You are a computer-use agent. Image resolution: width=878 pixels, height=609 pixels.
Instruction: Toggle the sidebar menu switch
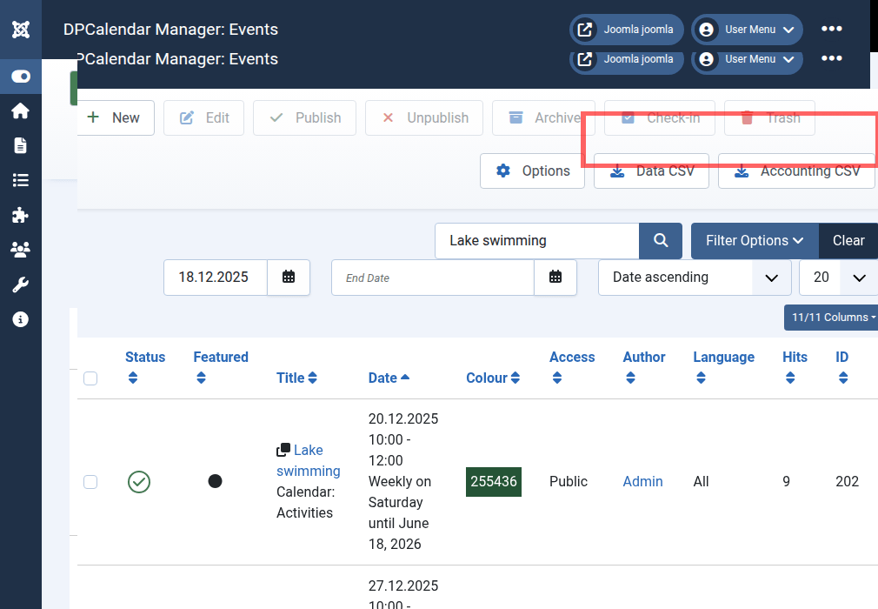coord(21,77)
